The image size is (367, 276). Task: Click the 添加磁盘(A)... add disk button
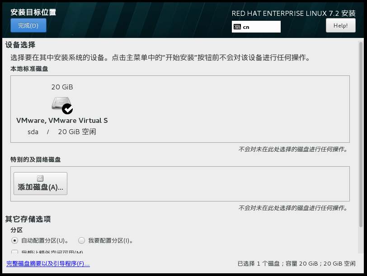(41, 183)
